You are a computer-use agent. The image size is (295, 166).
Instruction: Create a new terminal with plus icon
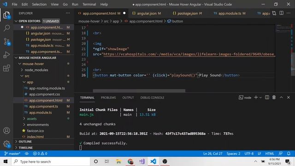pyautogui.click(x=256, y=97)
